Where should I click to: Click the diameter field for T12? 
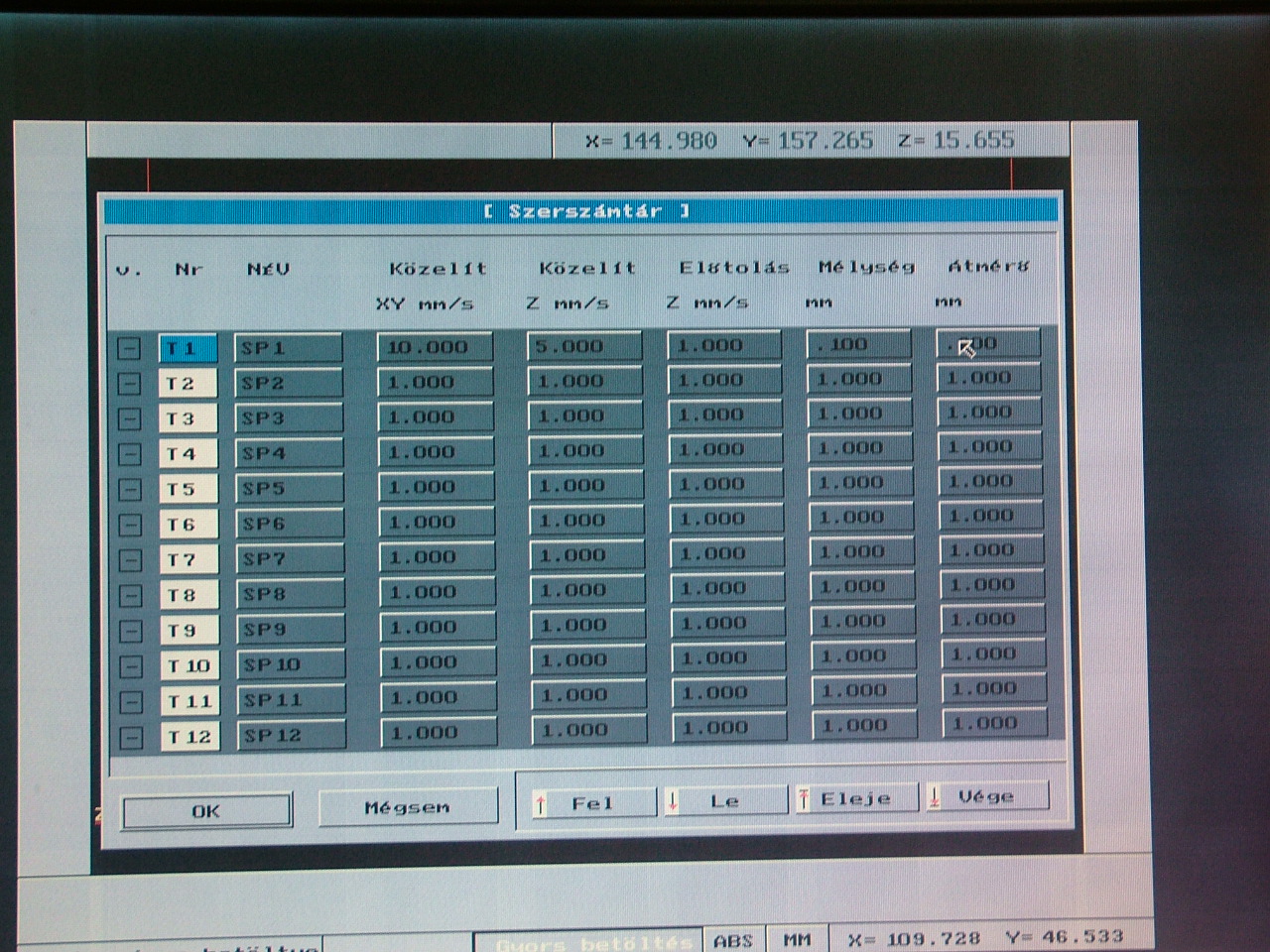(992, 724)
